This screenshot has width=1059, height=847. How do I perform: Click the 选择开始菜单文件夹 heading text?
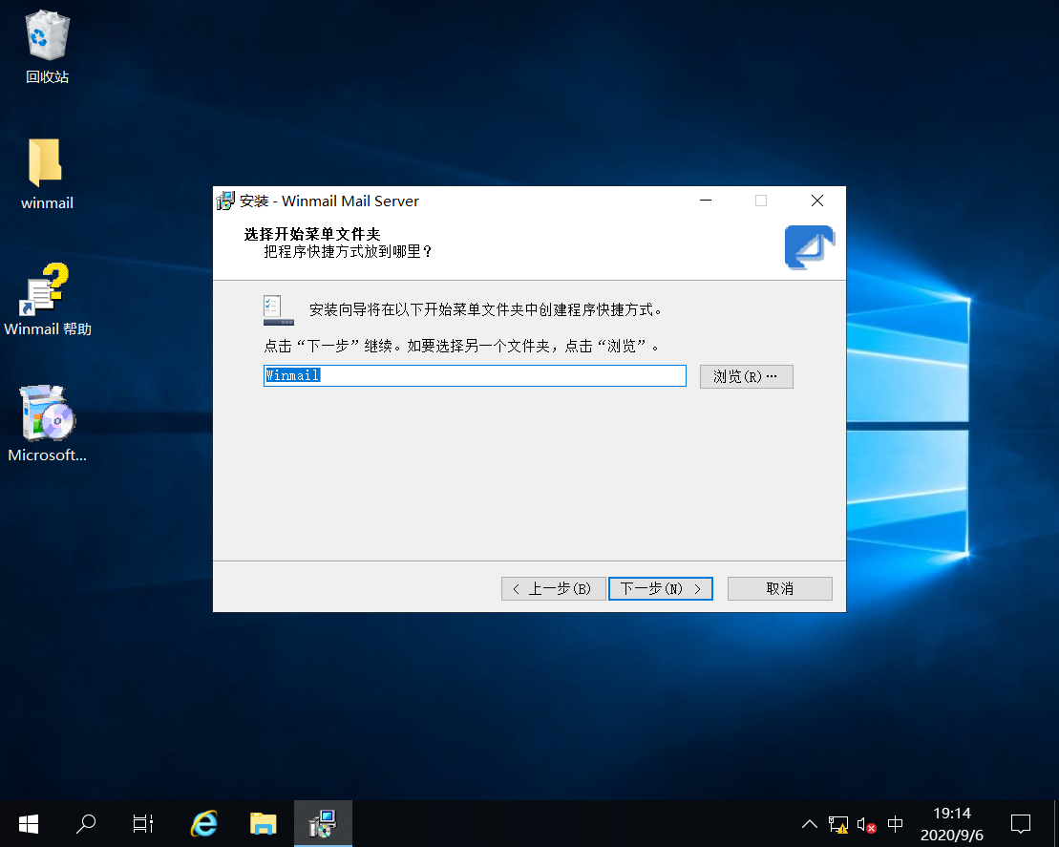pyautogui.click(x=312, y=234)
